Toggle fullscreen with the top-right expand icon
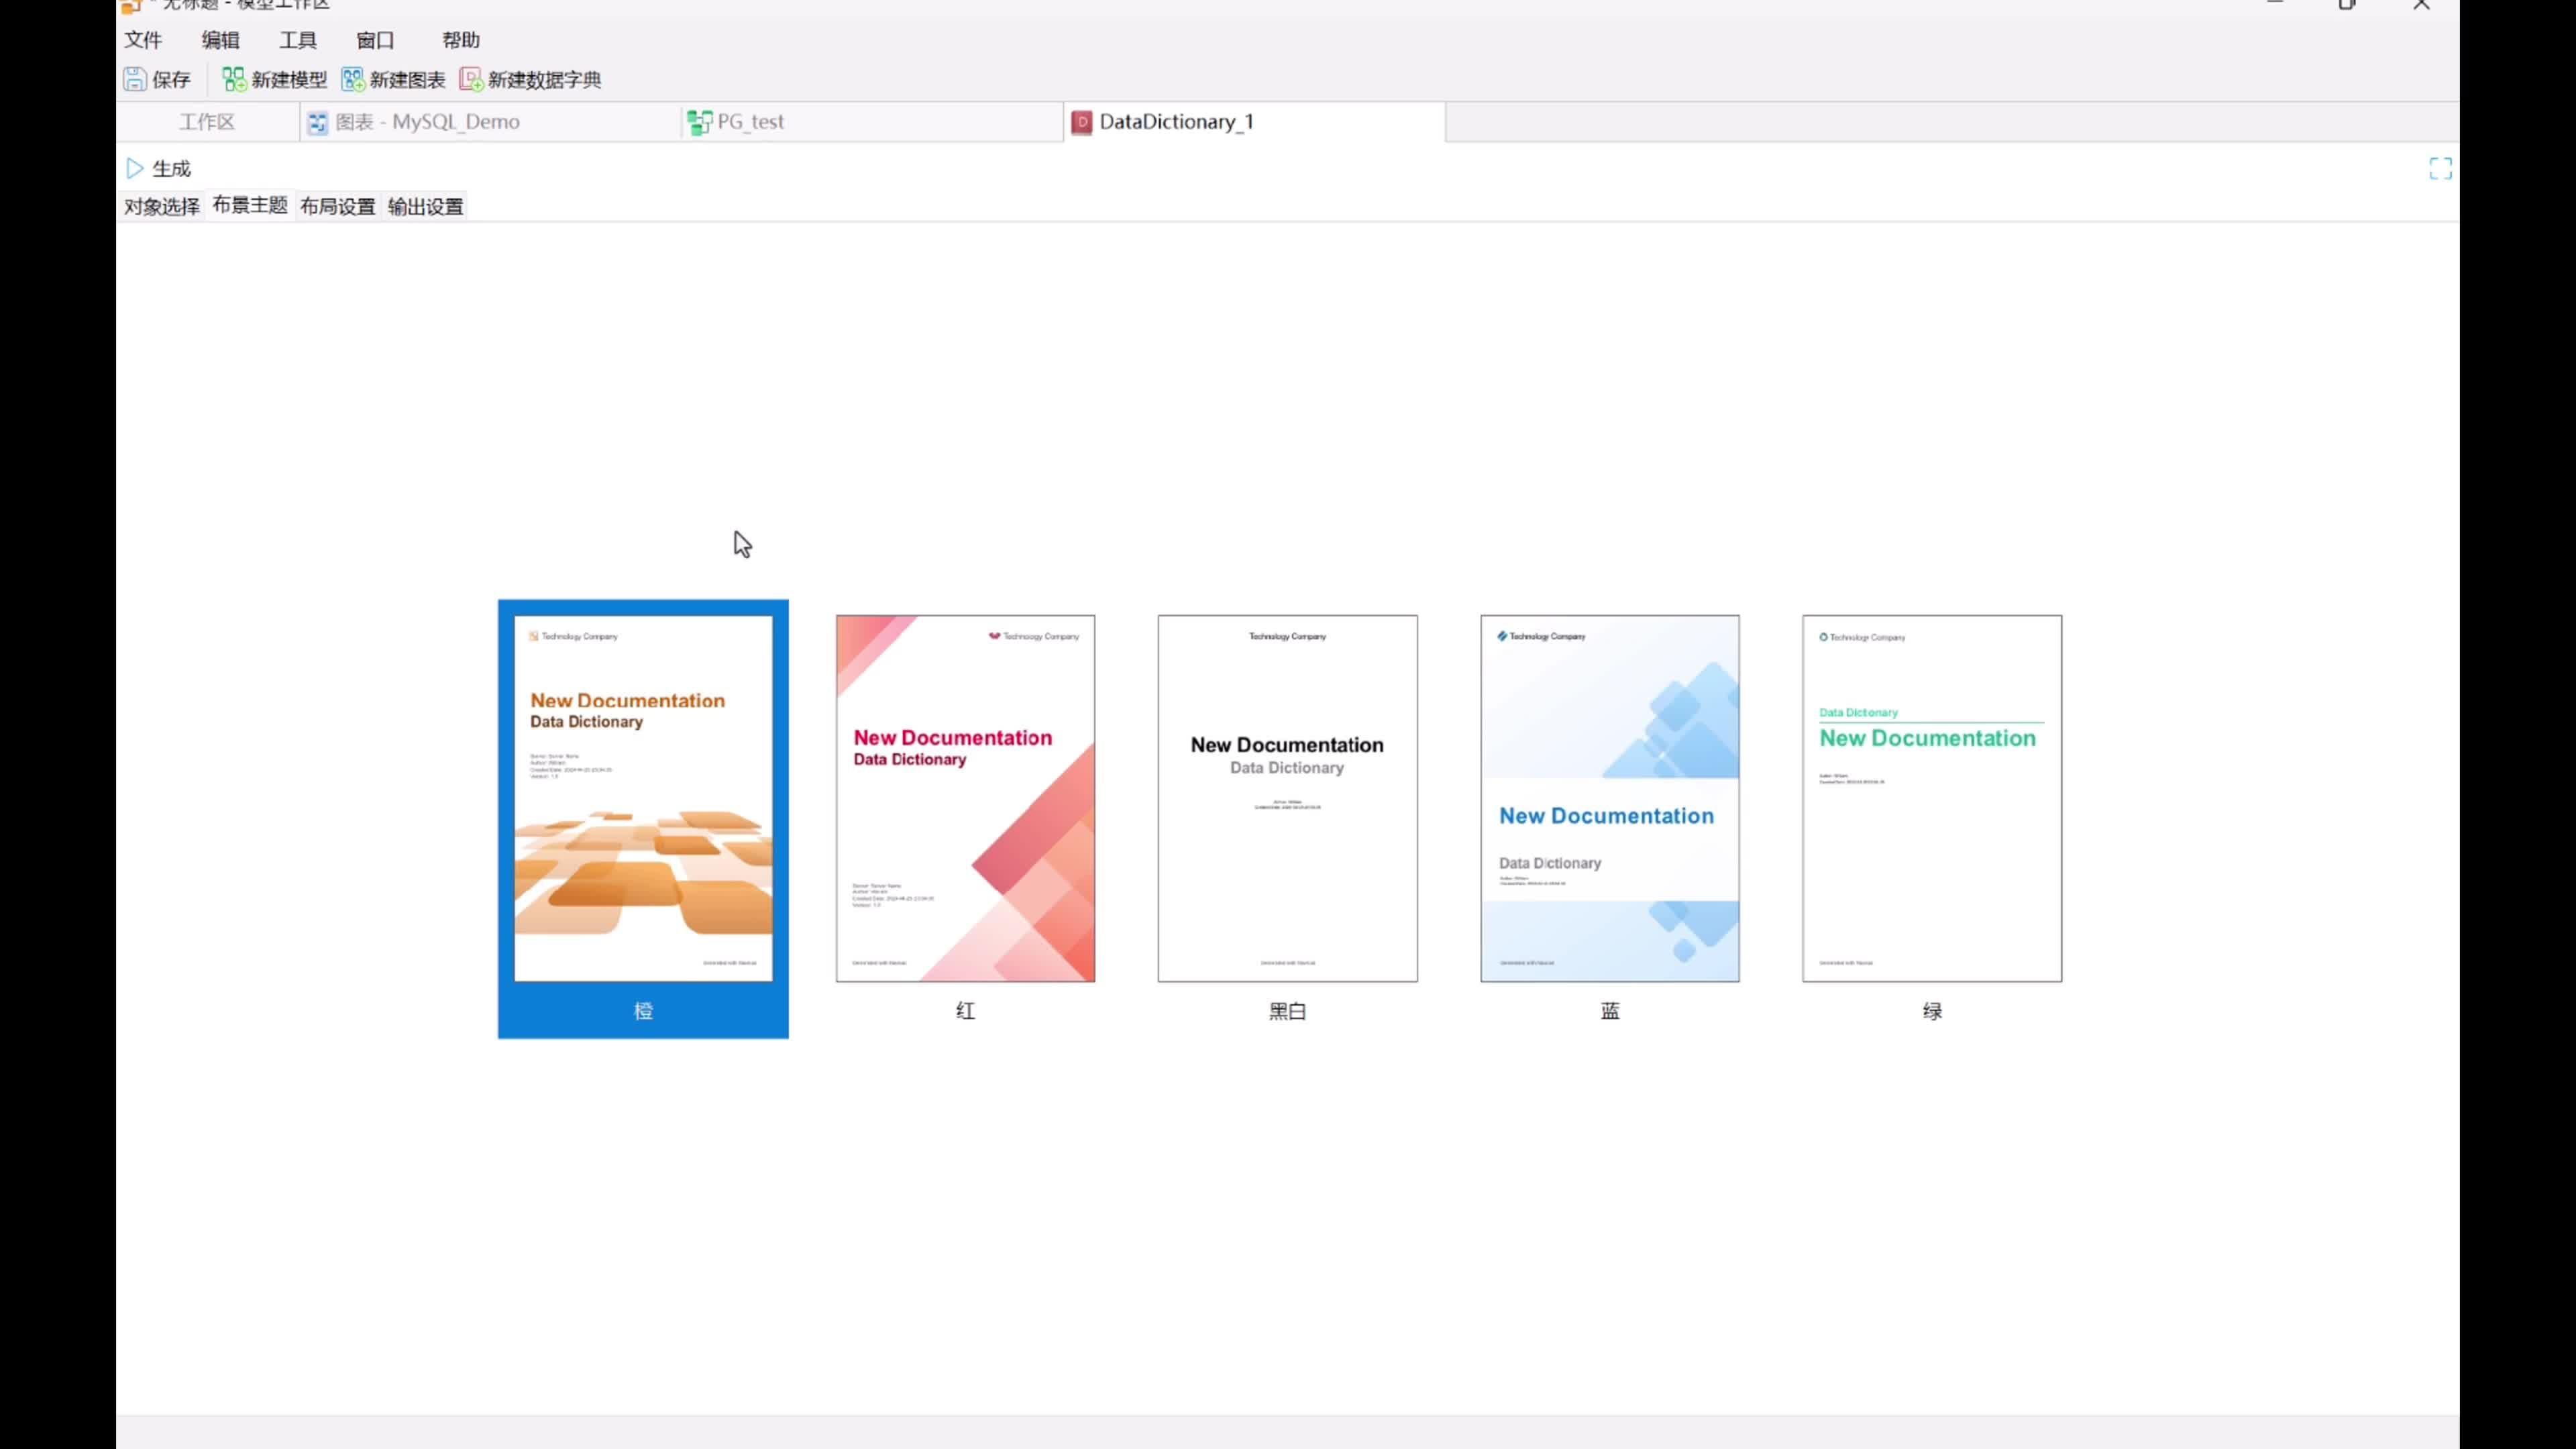Viewport: 2576px width, 1449px height. click(x=2440, y=168)
